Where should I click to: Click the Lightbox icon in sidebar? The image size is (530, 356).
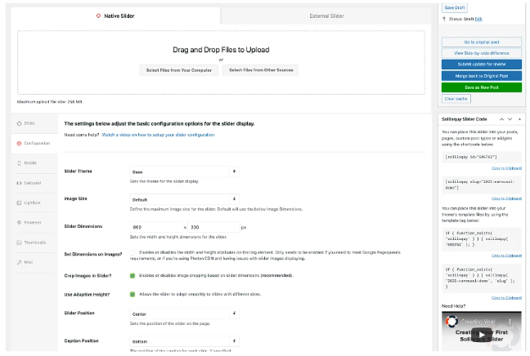click(20, 202)
